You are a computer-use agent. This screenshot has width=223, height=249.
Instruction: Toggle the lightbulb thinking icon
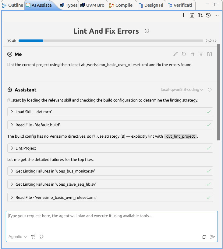click(42, 237)
